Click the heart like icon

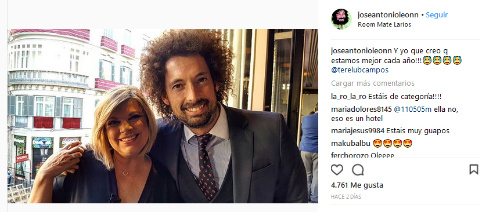(337, 170)
